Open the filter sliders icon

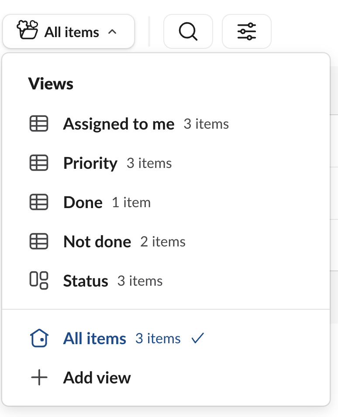click(247, 31)
